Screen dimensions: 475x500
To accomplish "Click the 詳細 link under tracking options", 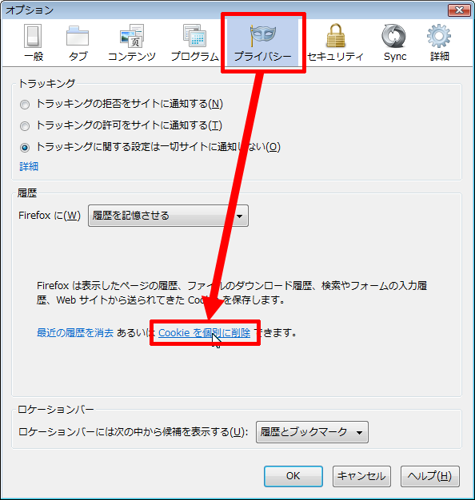I will 29,166.
